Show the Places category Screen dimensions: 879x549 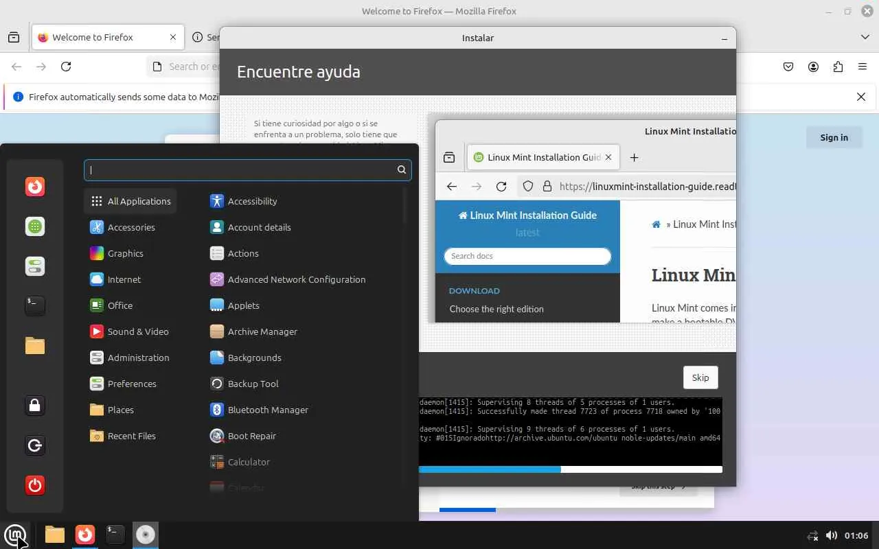pos(130,410)
